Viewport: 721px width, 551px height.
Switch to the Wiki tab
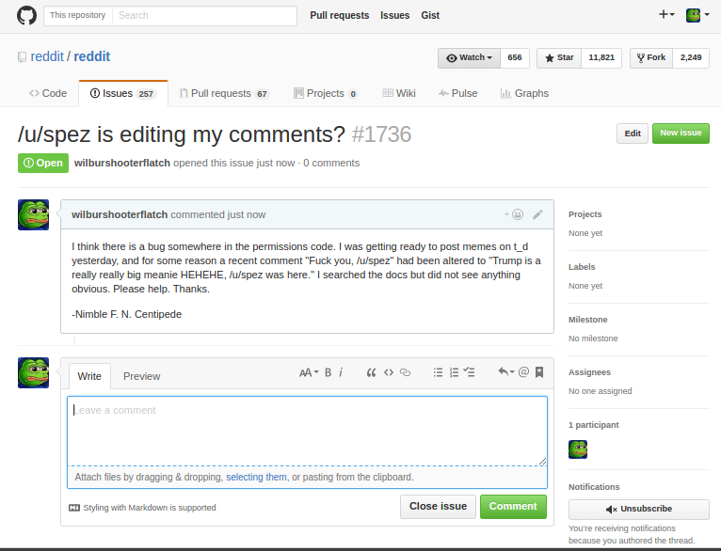pyautogui.click(x=399, y=93)
